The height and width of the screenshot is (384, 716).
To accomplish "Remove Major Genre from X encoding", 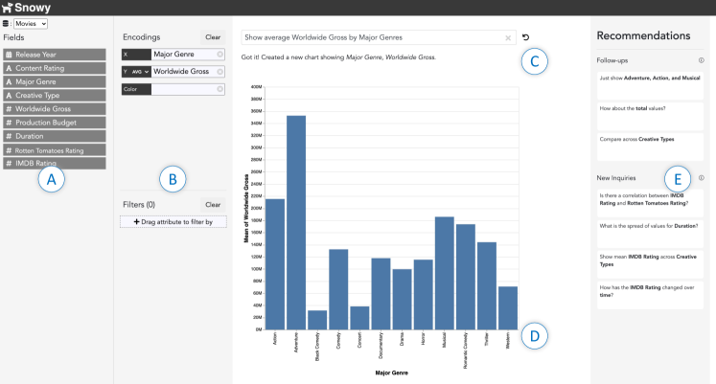I will pyautogui.click(x=220, y=55).
